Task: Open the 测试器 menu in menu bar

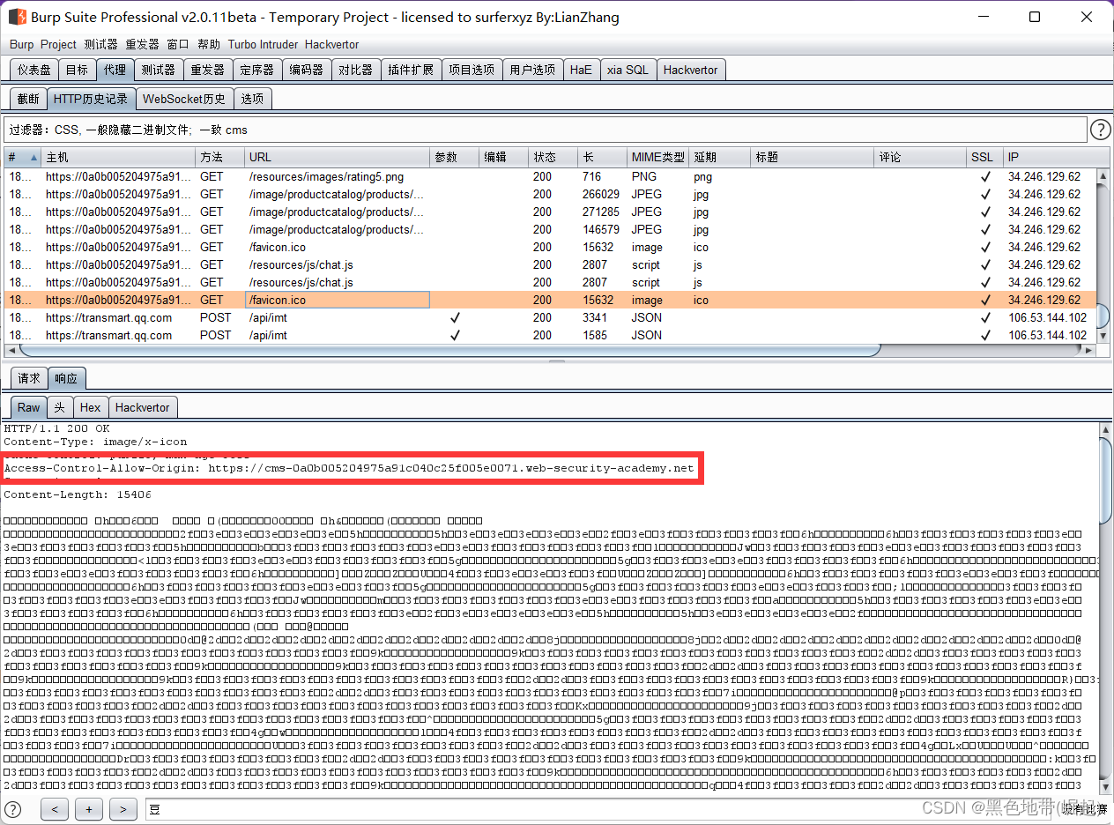Action: (100, 44)
